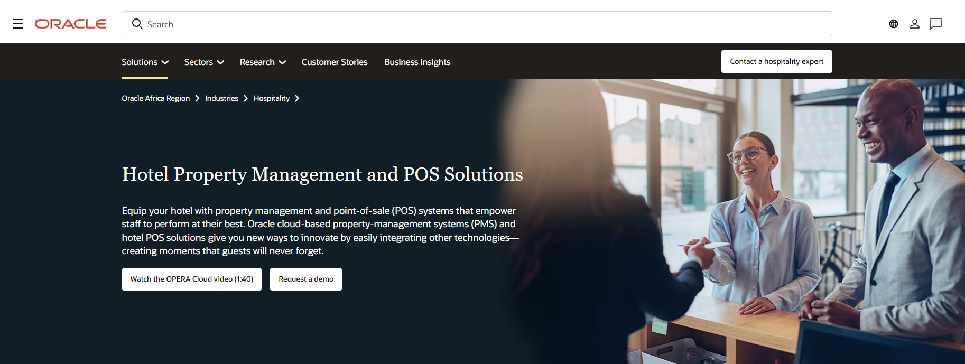The width and height of the screenshot is (965, 364).
Task: Click the magnifying glass search icon
Action: [137, 24]
